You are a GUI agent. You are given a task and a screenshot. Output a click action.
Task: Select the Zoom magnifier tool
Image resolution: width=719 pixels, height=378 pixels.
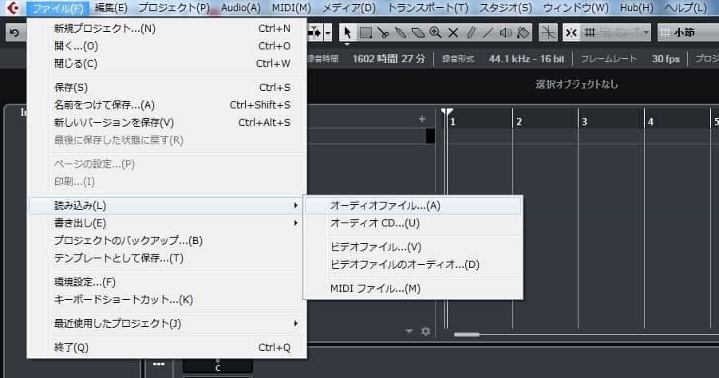click(435, 33)
